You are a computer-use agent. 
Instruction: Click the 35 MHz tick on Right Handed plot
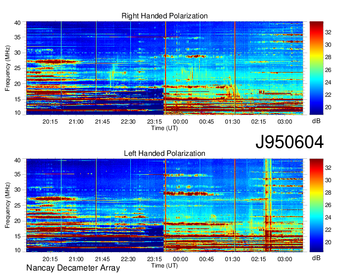point(18,37)
